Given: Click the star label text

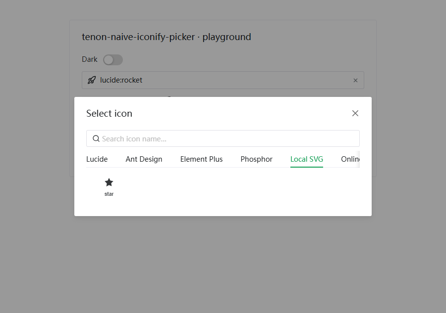Looking at the screenshot, I should (x=109, y=194).
